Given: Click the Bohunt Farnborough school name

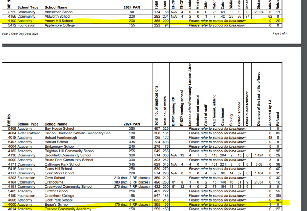Looking at the screenshot, I should pos(61,138).
